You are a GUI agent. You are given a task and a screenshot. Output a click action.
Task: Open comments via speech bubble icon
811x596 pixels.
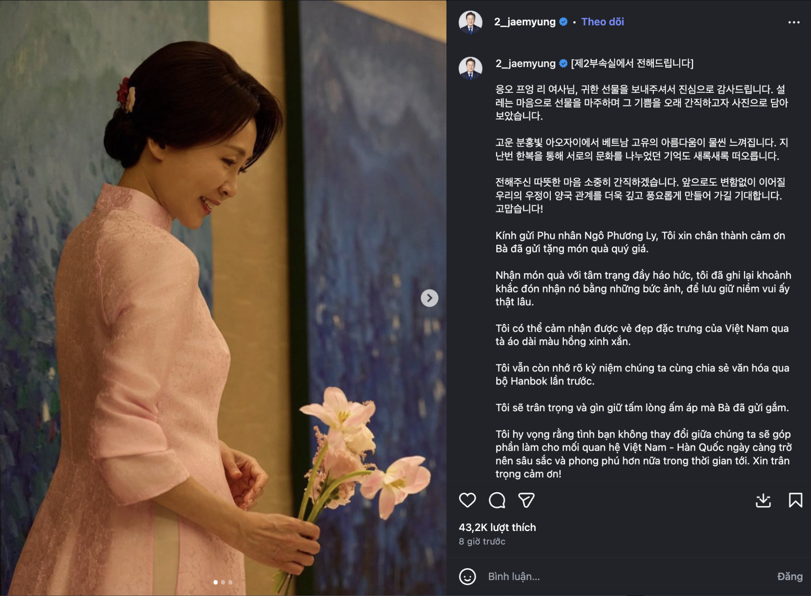pyautogui.click(x=497, y=500)
